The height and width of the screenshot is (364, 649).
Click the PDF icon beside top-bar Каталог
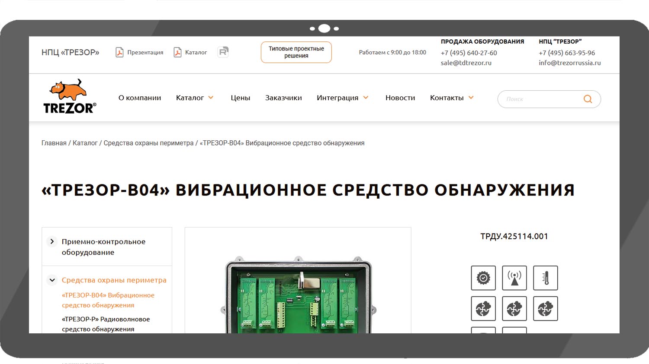[x=177, y=52]
